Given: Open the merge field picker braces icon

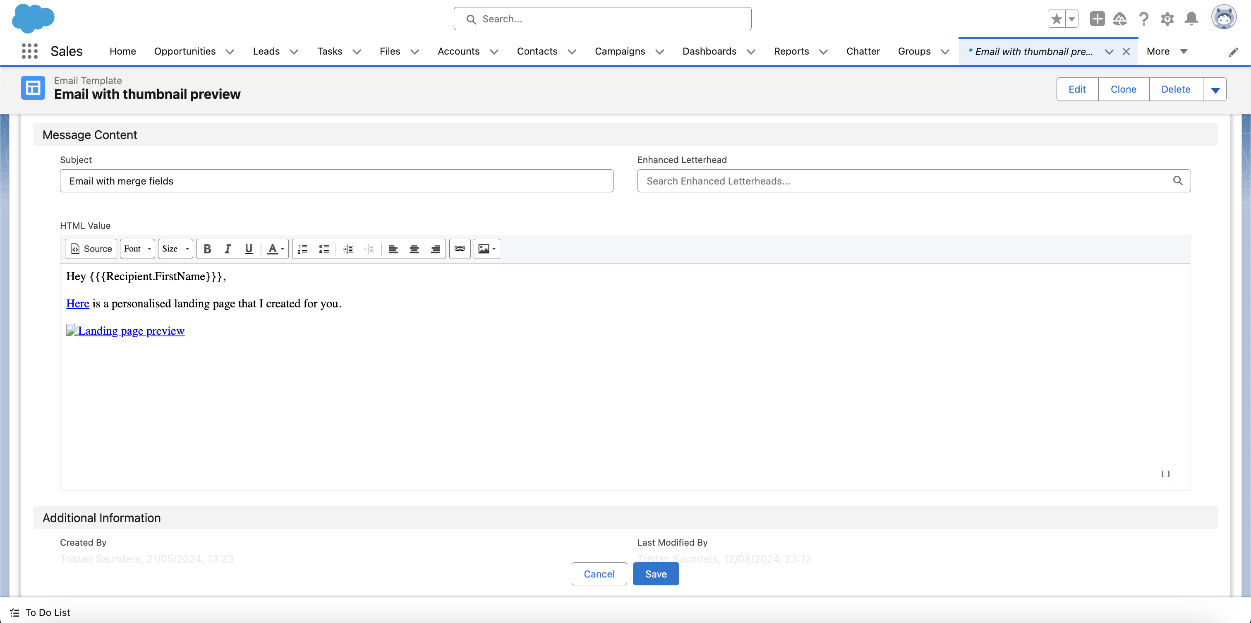Looking at the screenshot, I should click(x=1165, y=473).
